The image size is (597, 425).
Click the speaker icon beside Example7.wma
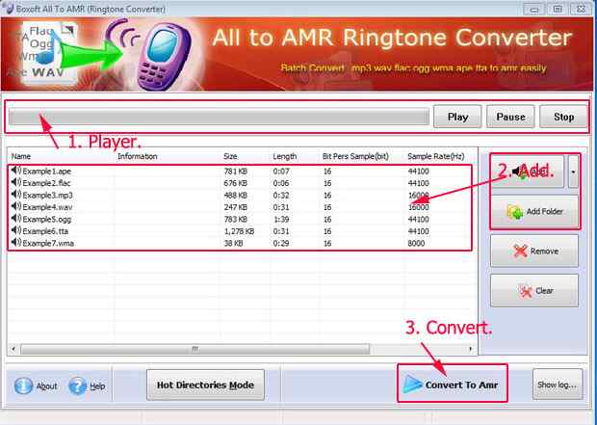(16, 243)
